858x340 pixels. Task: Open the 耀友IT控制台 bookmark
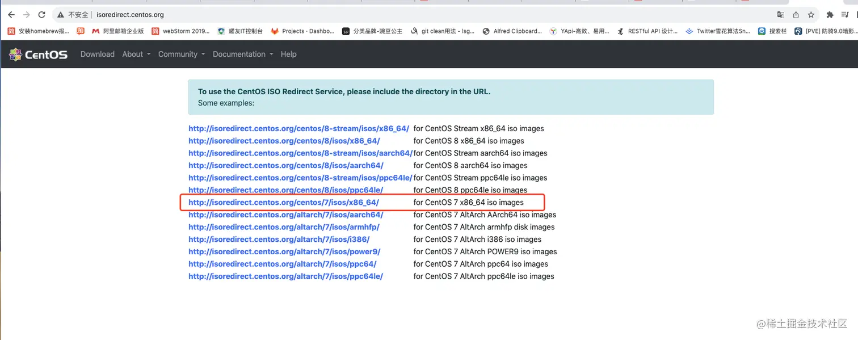point(240,31)
